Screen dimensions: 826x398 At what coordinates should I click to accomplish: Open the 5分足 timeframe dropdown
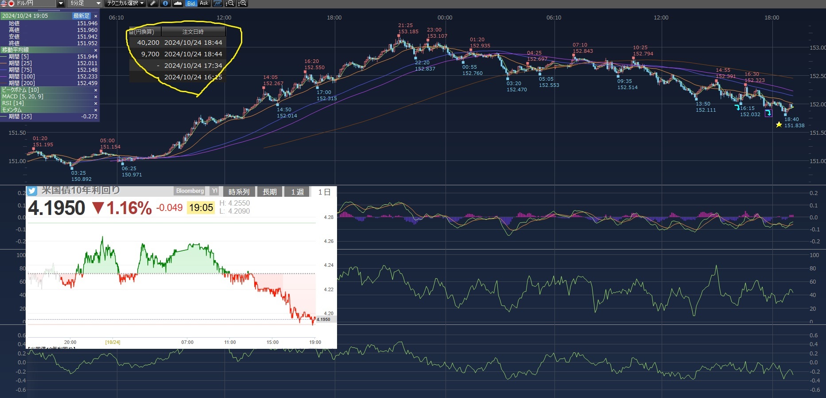pyautogui.click(x=98, y=4)
